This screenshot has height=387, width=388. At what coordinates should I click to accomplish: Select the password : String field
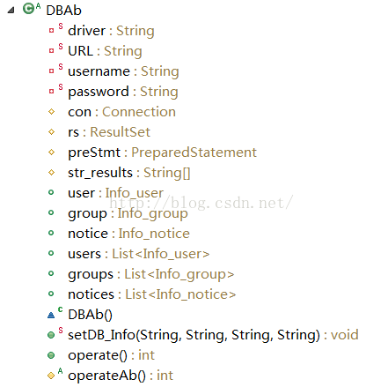pos(123,92)
